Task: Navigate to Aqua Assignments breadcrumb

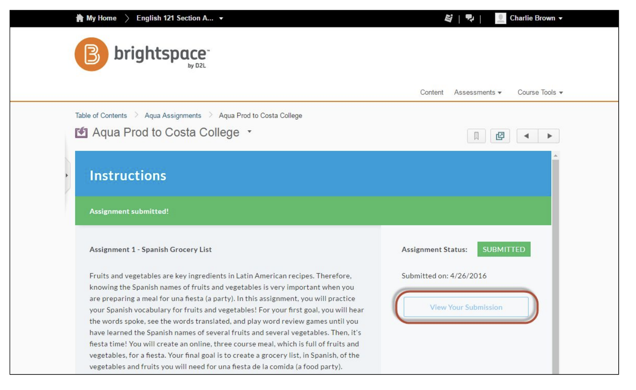Action: click(173, 115)
